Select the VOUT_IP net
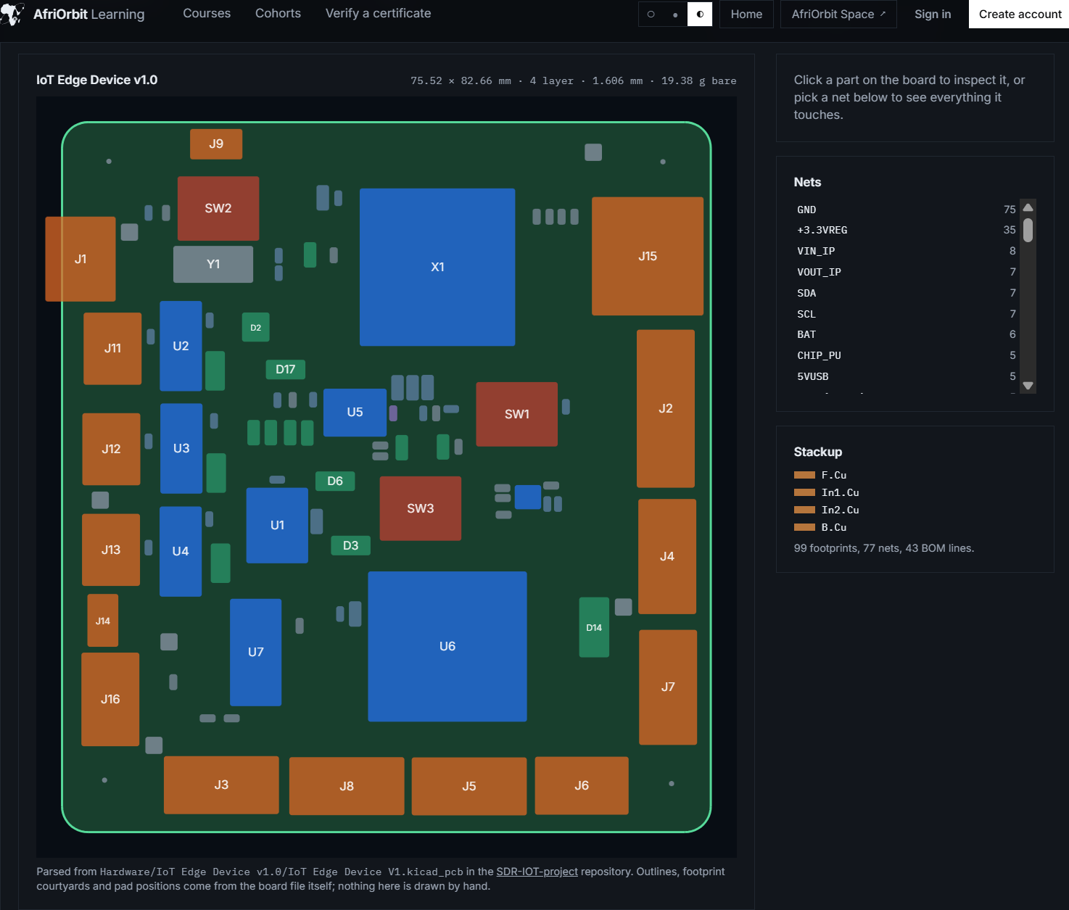 click(x=906, y=272)
